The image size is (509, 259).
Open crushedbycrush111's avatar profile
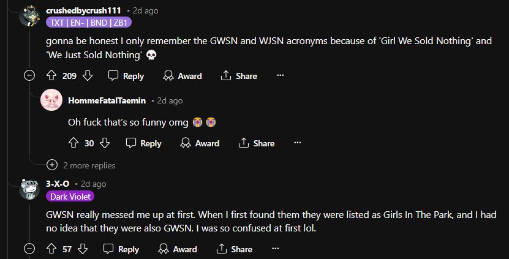(30, 16)
